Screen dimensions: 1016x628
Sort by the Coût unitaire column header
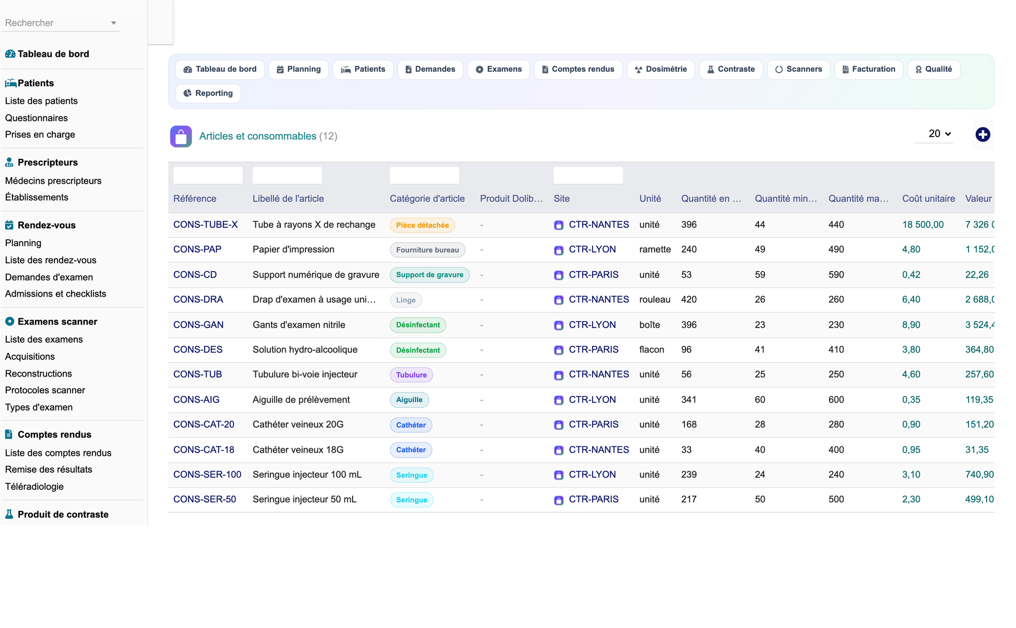pyautogui.click(x=928, y=199)
